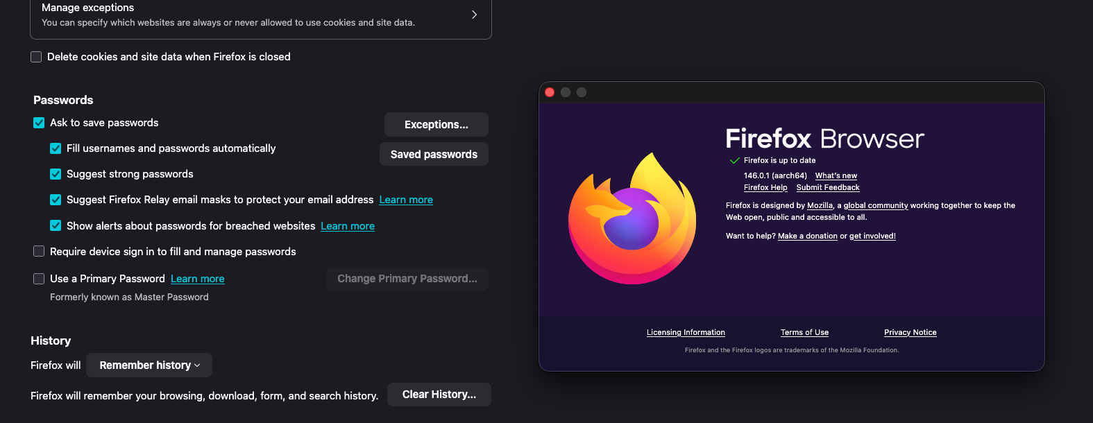Open the Privacy Notice link

(x=910, y=333)
